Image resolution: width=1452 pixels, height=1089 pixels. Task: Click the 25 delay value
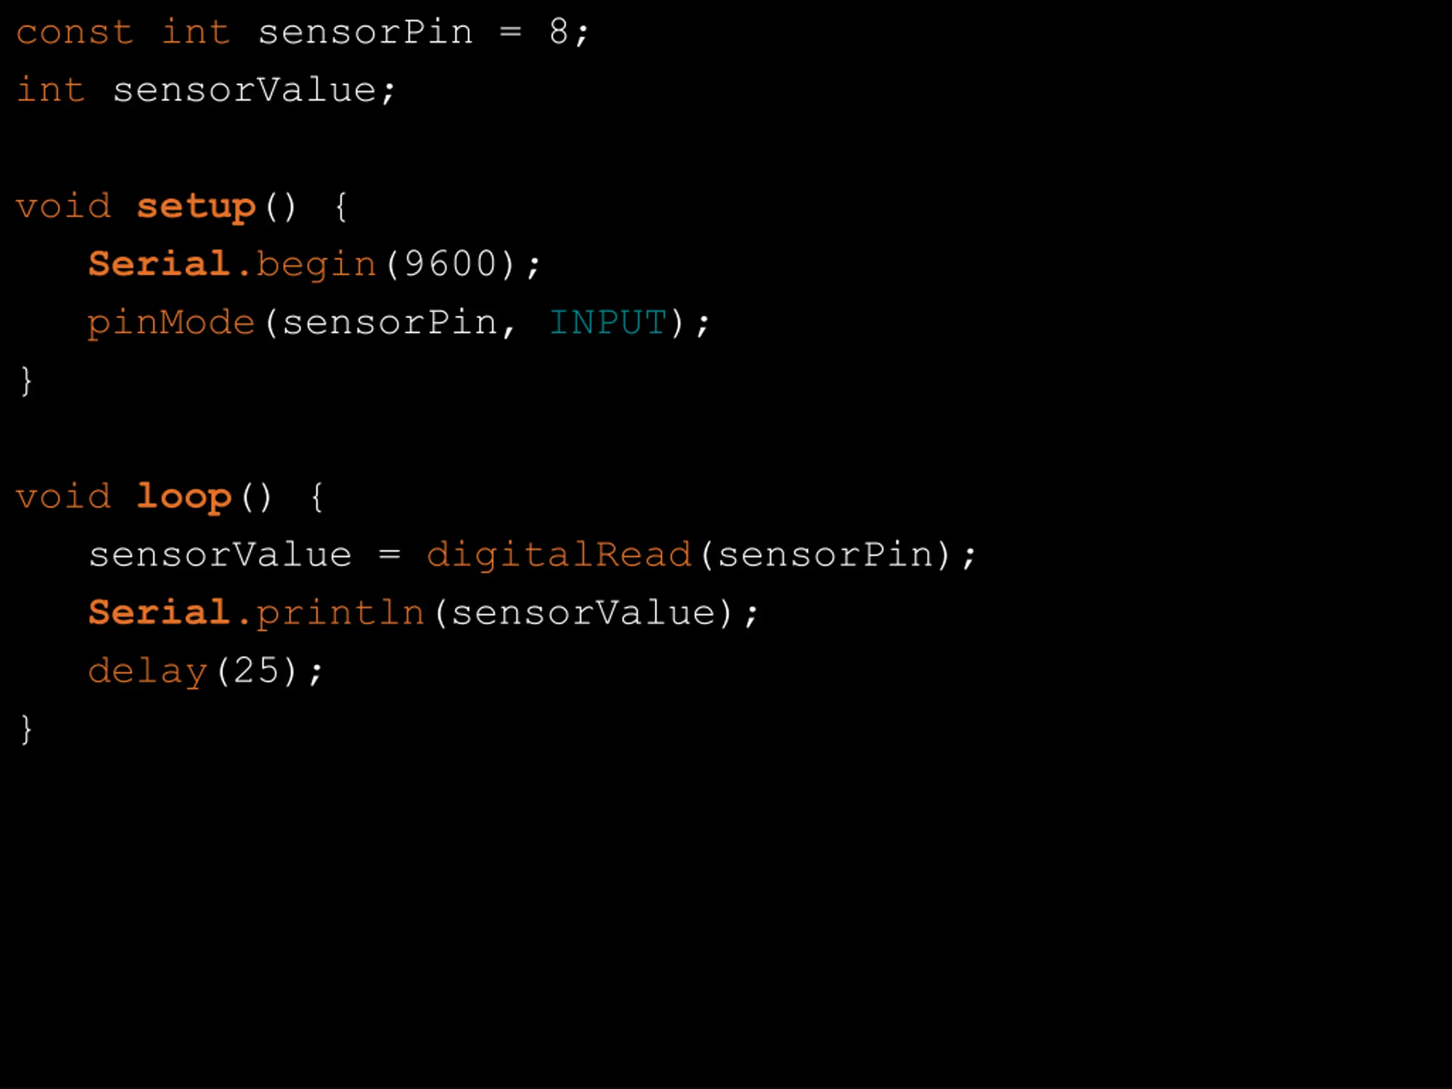coord(256,671)
